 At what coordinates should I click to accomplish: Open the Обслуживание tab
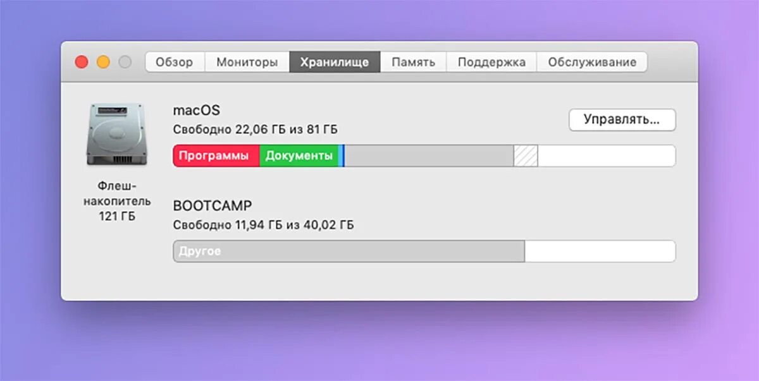coord(592,62)
